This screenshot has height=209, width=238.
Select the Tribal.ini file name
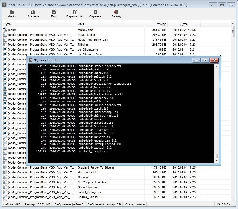(x=83, y=45)
